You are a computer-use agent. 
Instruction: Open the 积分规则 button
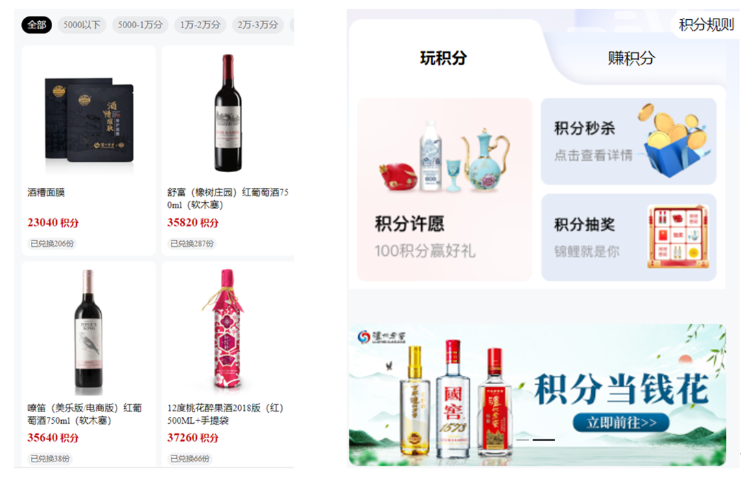[706, 25]
